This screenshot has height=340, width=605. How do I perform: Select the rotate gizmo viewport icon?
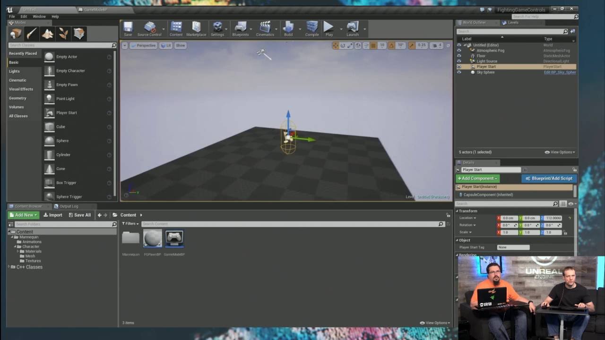tap(343, 45)
